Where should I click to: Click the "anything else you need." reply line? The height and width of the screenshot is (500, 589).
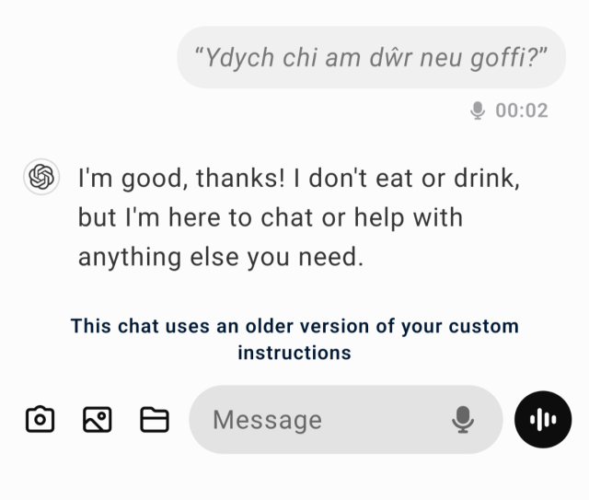click(x=221, y=258)
